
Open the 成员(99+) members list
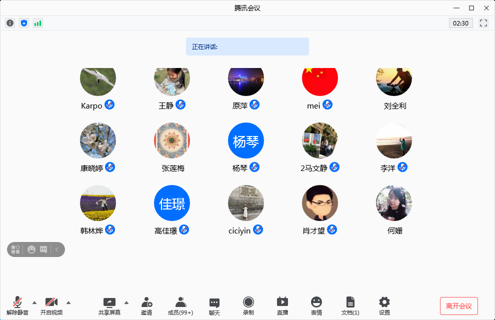pyautogui.click(x=180, y=305)
